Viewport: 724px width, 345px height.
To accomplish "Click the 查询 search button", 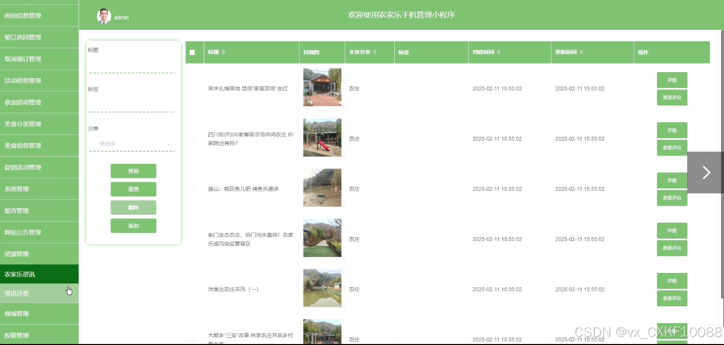I will (133, 171).
